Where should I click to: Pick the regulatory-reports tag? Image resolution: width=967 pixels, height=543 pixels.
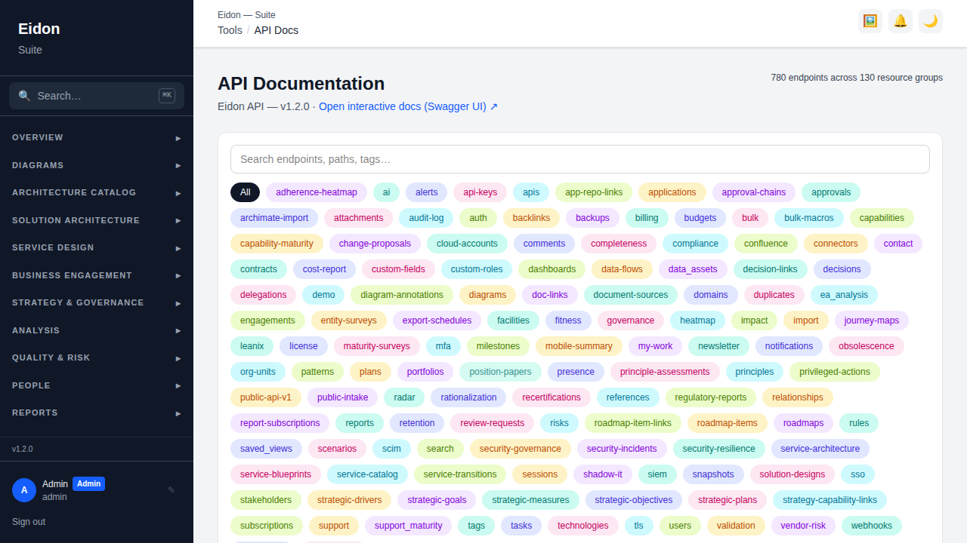click(x=710, y=397)
